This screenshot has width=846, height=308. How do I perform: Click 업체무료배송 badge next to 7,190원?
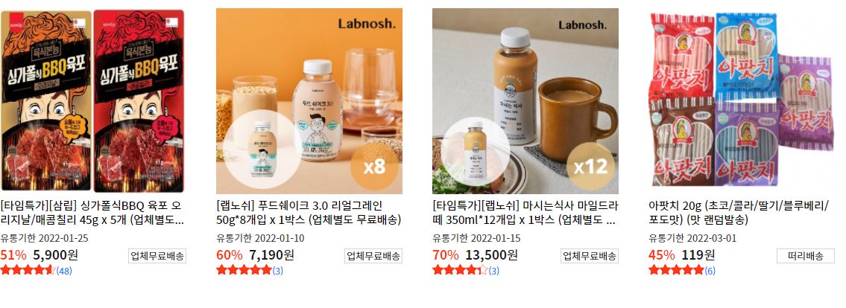point(373,257)
